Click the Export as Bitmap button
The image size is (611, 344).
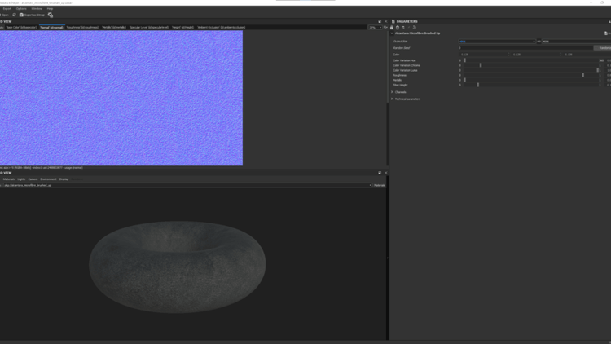point(33,15)
